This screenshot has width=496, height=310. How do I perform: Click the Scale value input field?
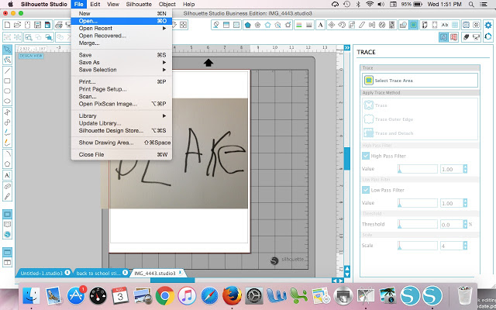(x=451, y=246)
